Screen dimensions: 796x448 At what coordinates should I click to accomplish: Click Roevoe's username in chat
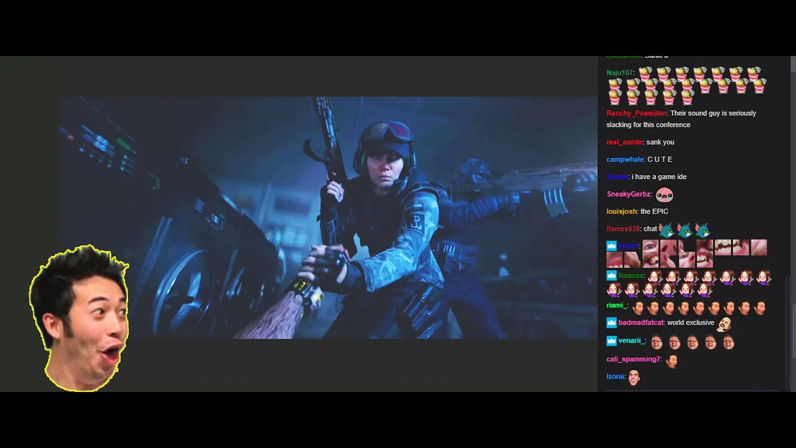tap(631, 276)
